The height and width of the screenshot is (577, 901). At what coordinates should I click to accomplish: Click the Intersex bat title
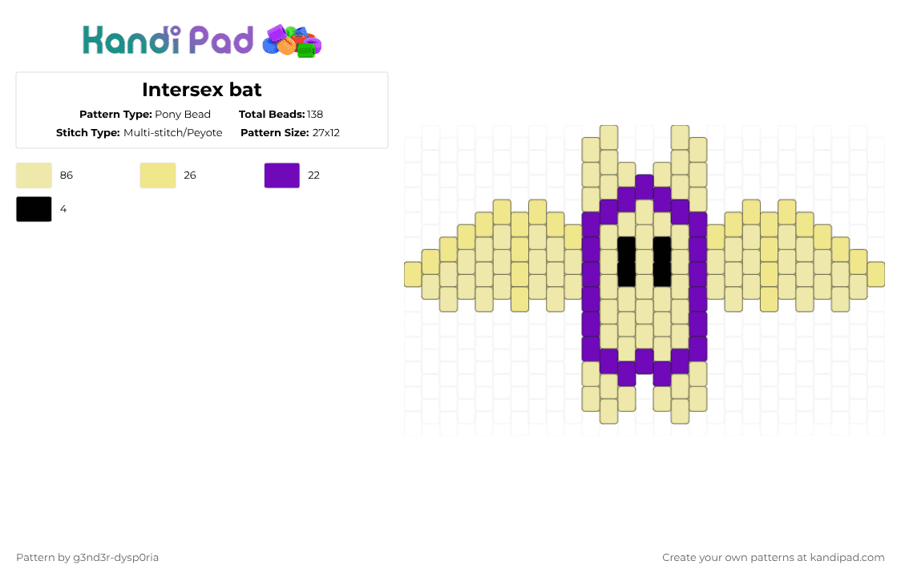coord(202,90)
